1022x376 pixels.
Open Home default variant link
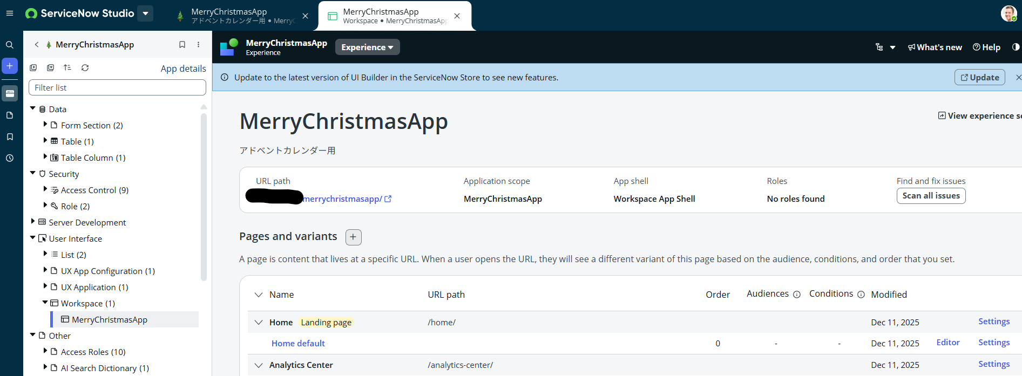point(298,344)
